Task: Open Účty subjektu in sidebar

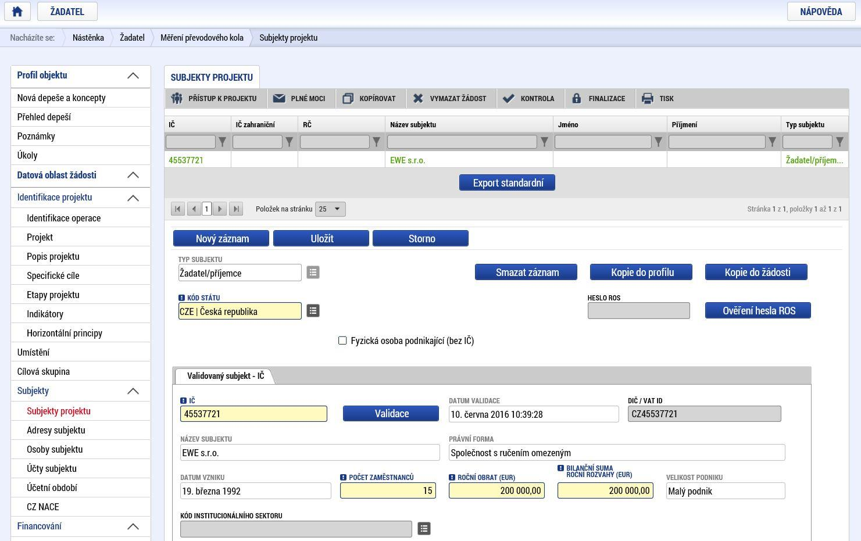Action: (x=51, y=468)
